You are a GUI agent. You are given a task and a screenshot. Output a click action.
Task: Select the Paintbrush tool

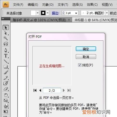(x=6, y=72)
